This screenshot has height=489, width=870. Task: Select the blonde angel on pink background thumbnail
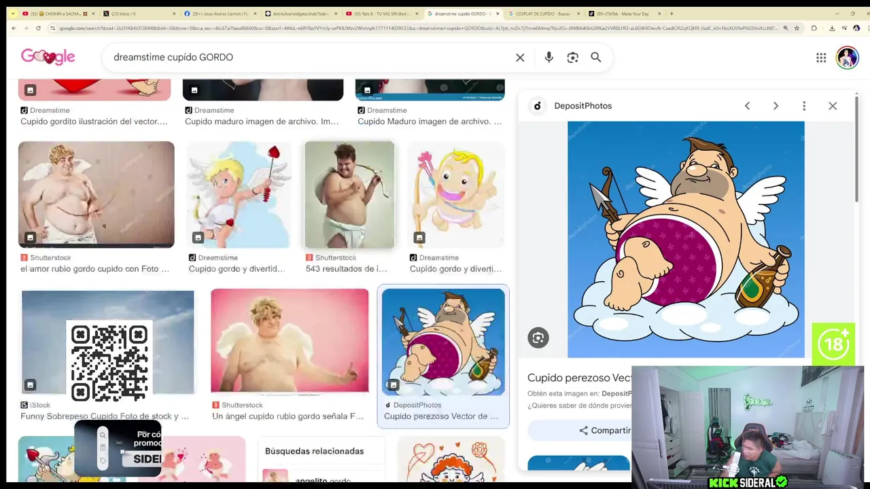(290, 341)
